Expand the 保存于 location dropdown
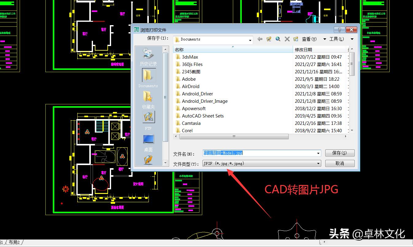The image size is (413, 247). pos(250,40)
